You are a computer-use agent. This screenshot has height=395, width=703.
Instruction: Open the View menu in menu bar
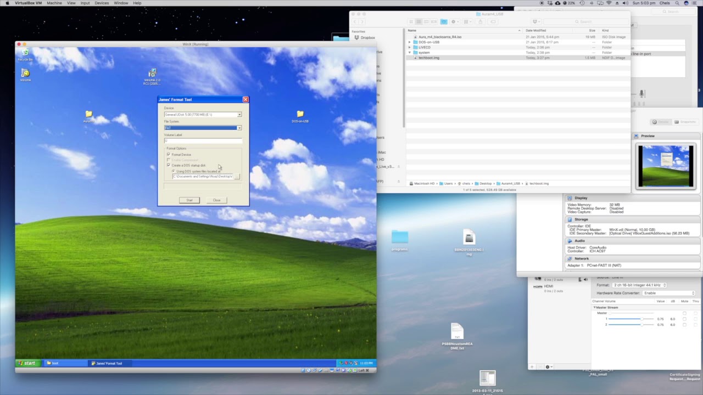pyautogui.click(x=71, y=3)
